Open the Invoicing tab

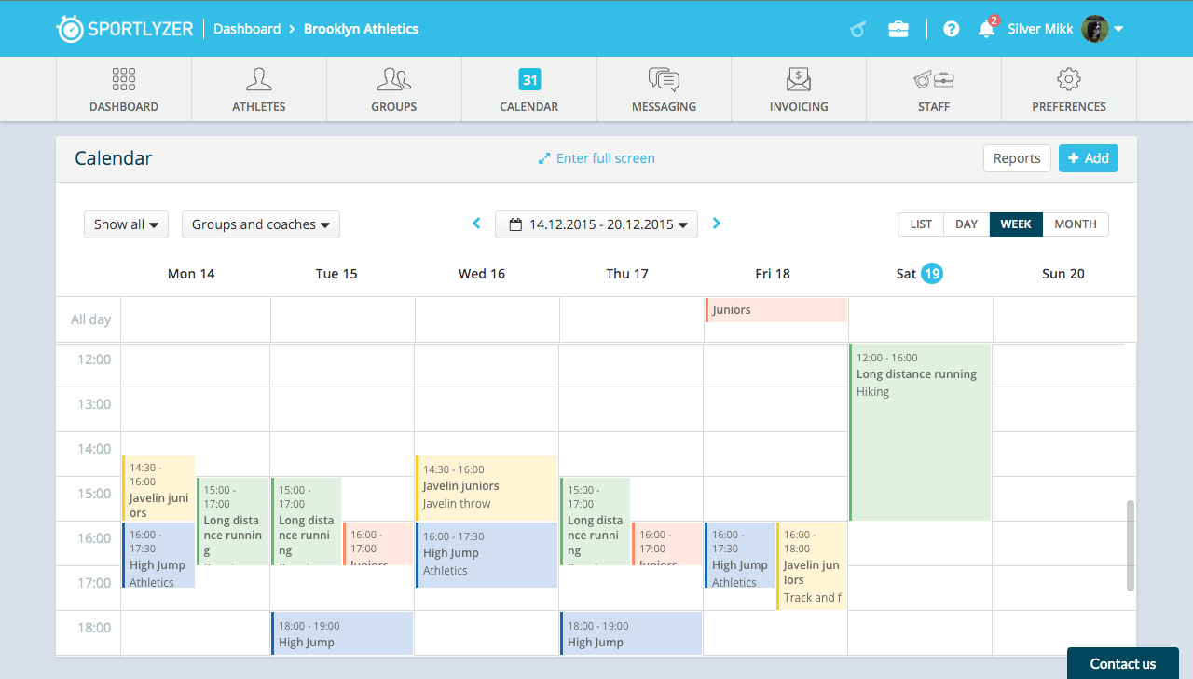click(x=799, y=89)
